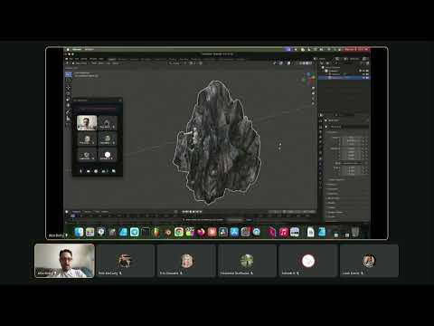The width and height of the screenshot is (434, 326).
Task: Select participant tile with white circle avatar
Action: [x=307, y=261]
